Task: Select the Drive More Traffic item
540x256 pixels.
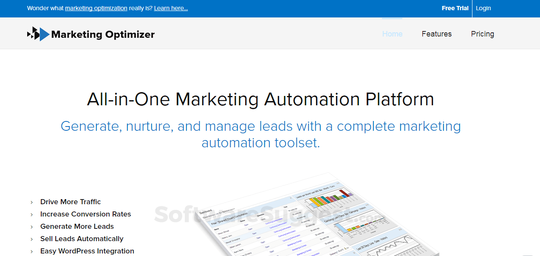Action: pos(70,202)
